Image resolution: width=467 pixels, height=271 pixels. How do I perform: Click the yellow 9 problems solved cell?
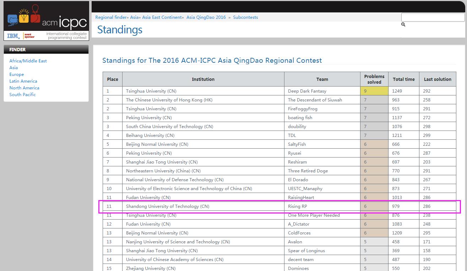[x=374, y=91]
